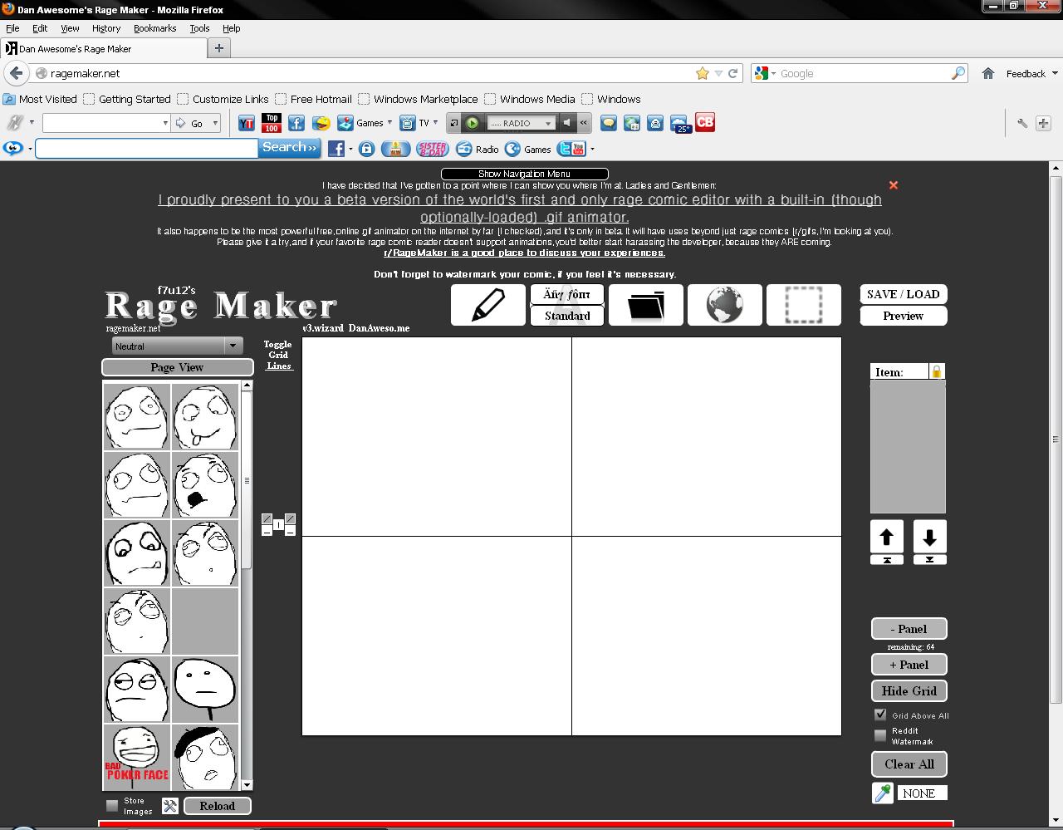Open the Bookmarks menu
Screen dimensions: 1063x830
pyautogui.click(x=154, y=27)
